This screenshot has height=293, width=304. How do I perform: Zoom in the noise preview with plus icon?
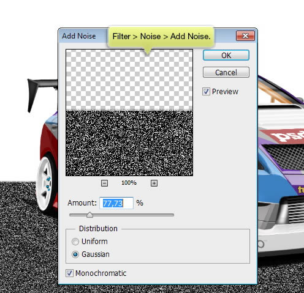tap(154, 183)
